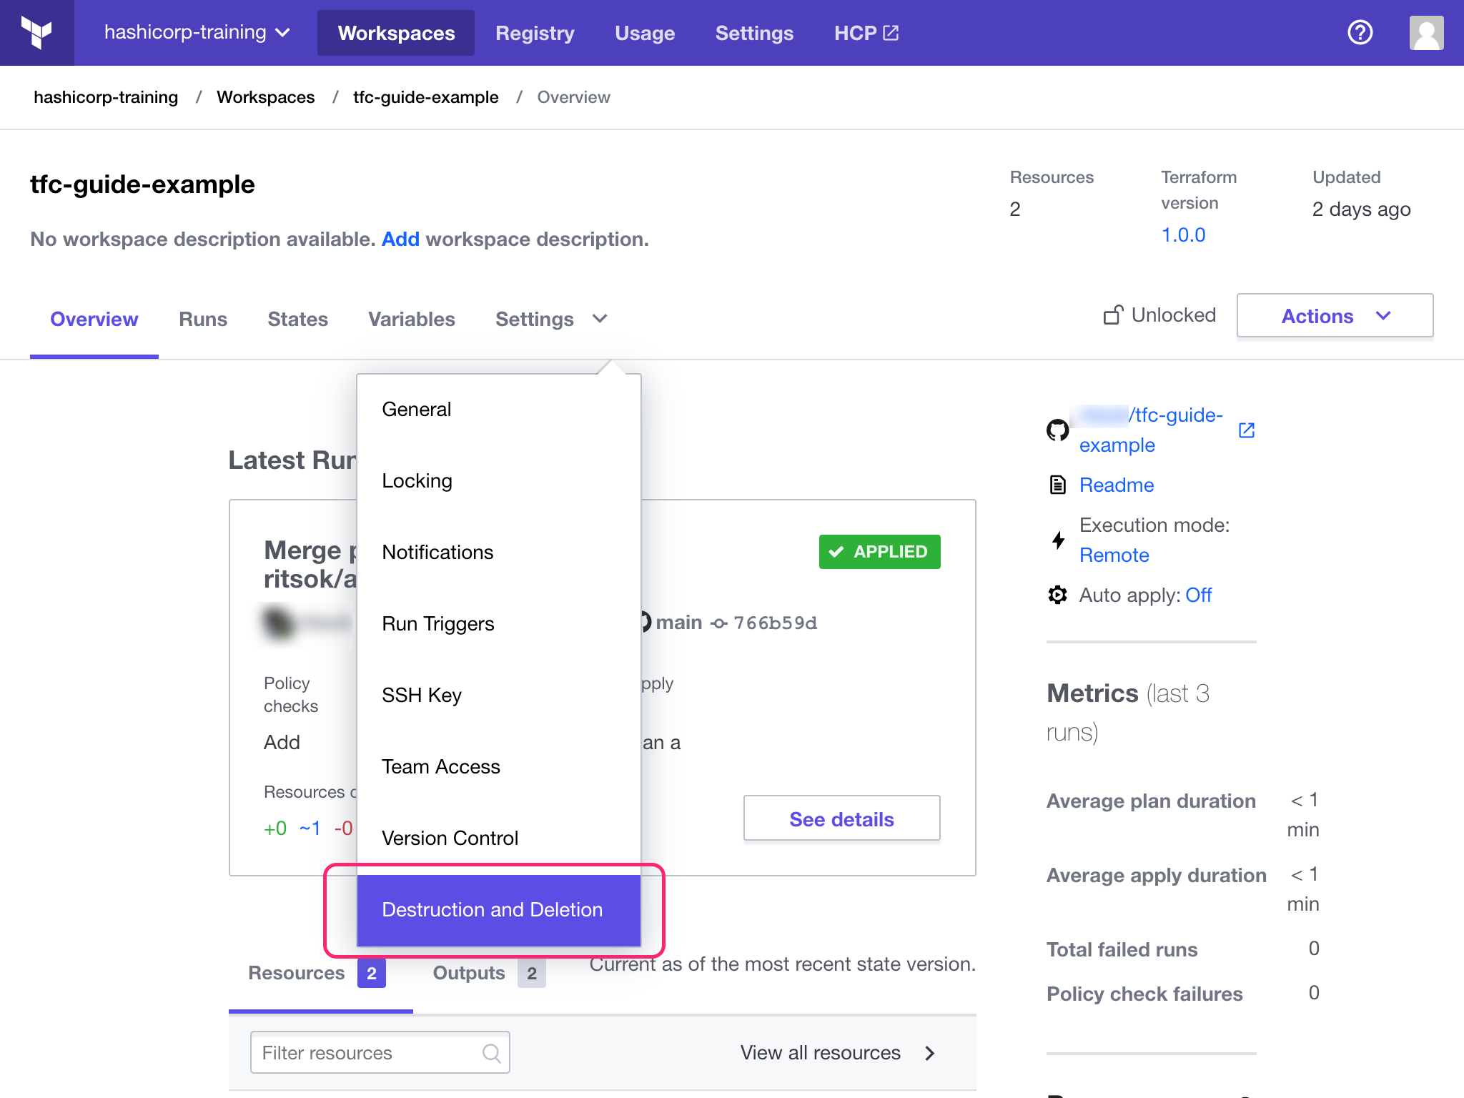Click the Readme document icon

point(1057,485)
